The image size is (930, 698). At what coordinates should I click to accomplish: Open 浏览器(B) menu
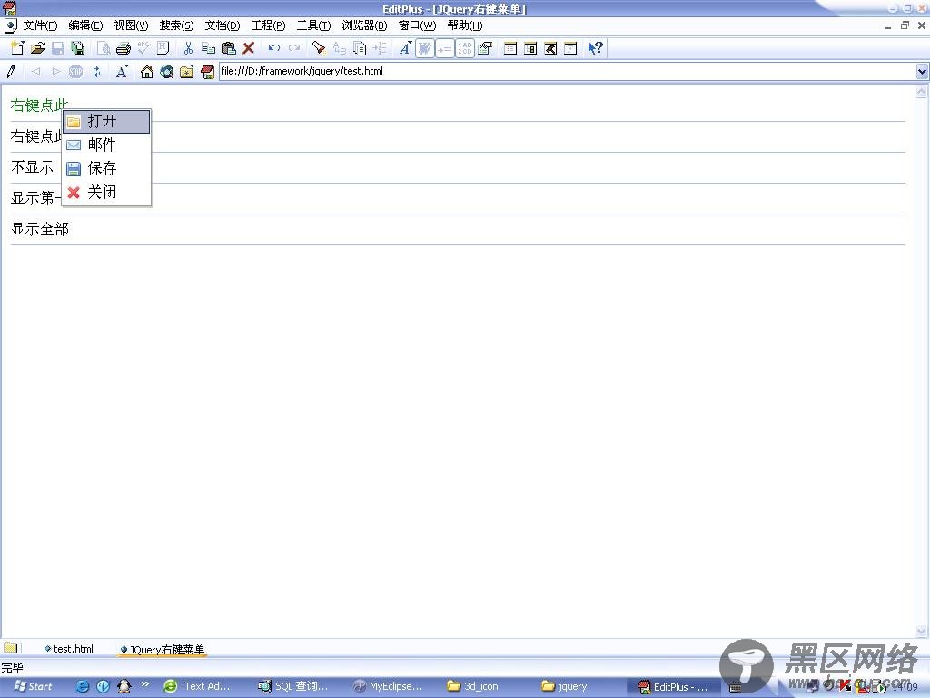click(x=364, y=25)
